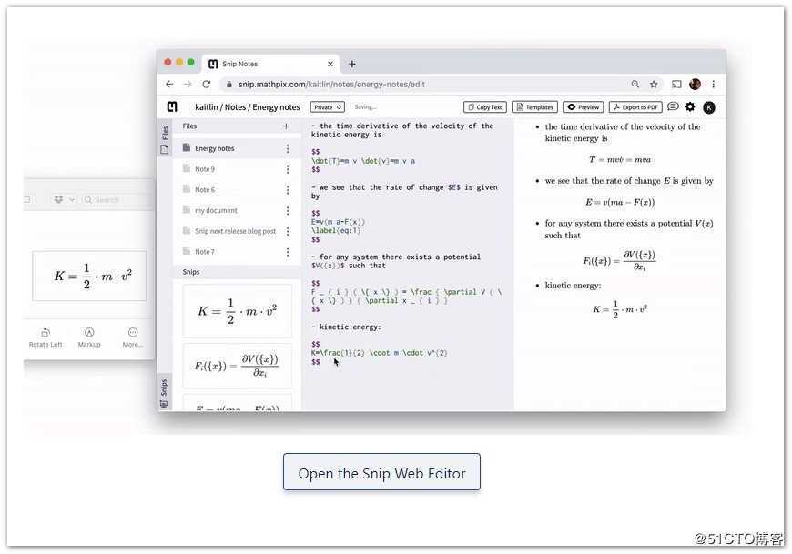This screenshot has width=792, height=554.
Task: Open the comments/feedback chat icon
Action: click(673, 106)
